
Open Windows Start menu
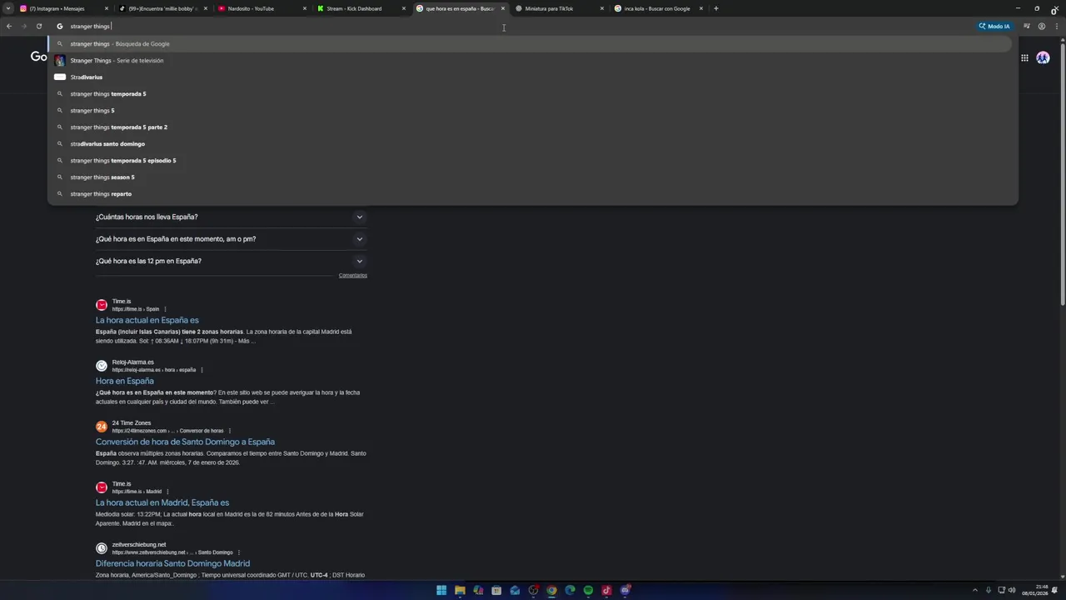pyautogui.click(x=441, y=591)
